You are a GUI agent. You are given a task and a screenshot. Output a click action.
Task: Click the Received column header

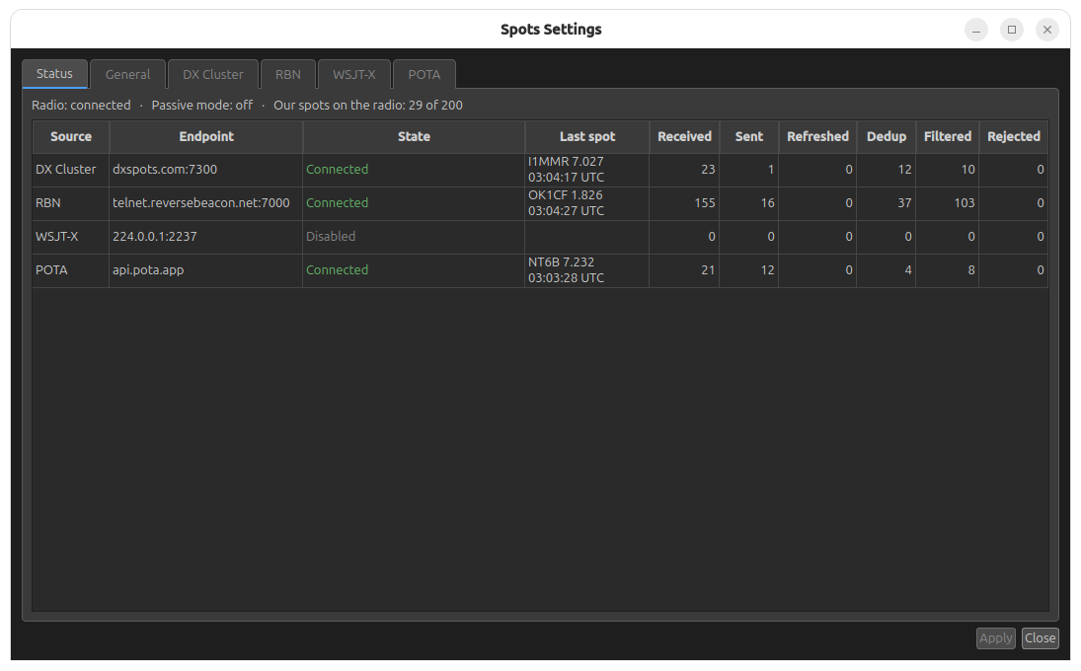[x=684, y=136]
